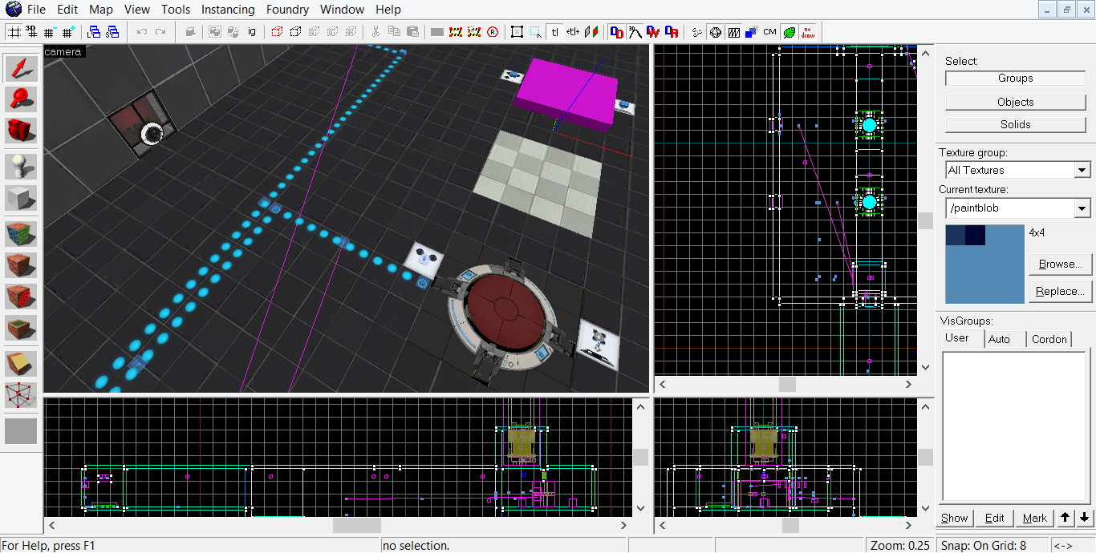Toggle selection handles square icon
The height and width of the screenshot is (553, 1096).
[517, 32]
